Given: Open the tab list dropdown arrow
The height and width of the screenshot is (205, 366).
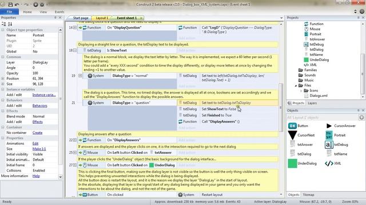Looking at the screenshot, I should click(281, 18).
